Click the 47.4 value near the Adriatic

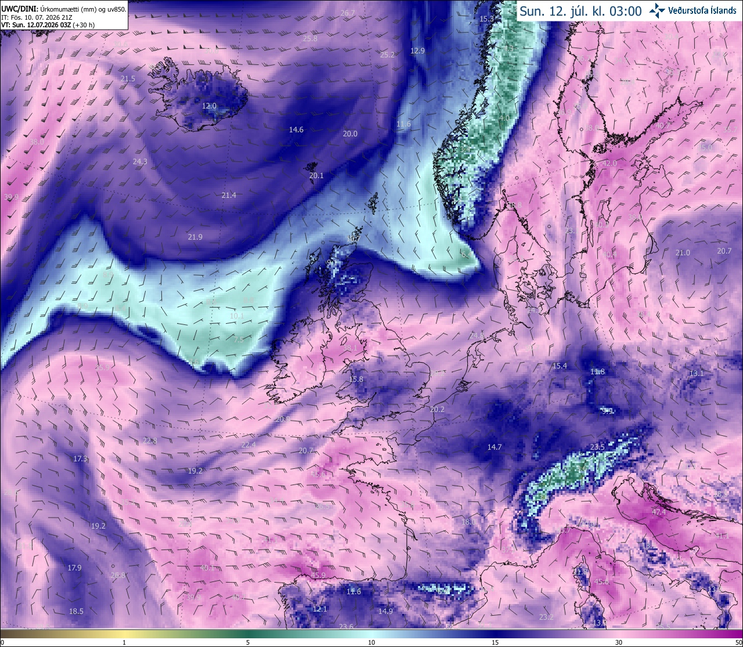click(x=659, y=512)
